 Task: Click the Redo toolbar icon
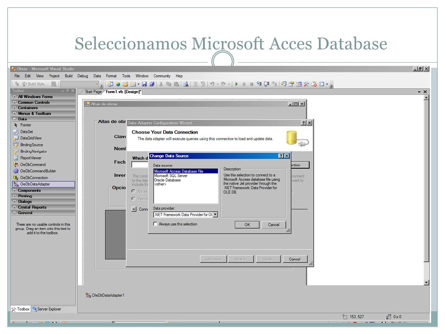tap(223, 84)
